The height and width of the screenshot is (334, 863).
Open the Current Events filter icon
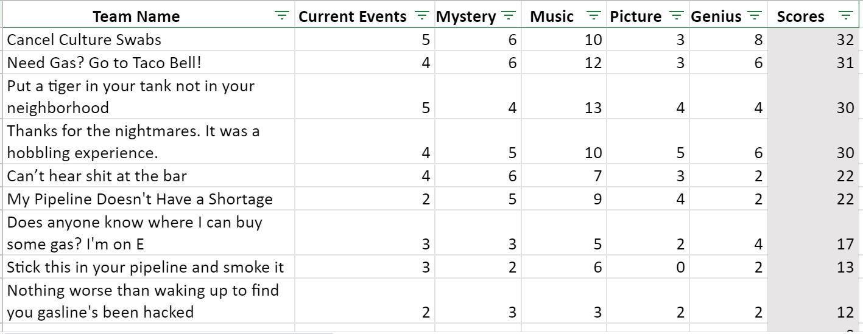pos(421,16)
